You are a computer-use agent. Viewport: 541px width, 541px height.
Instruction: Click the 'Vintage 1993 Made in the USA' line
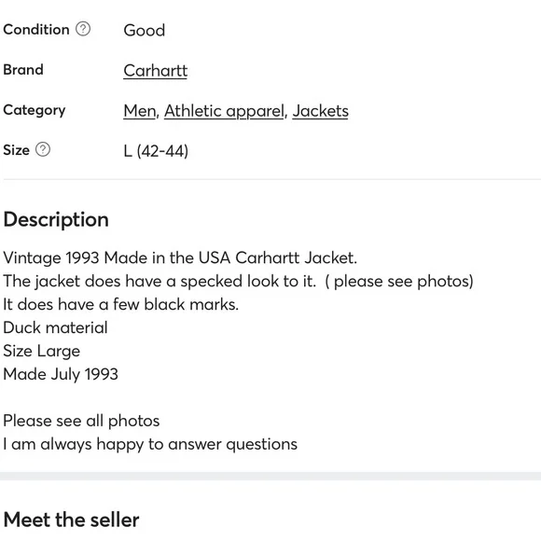point(180,257)
